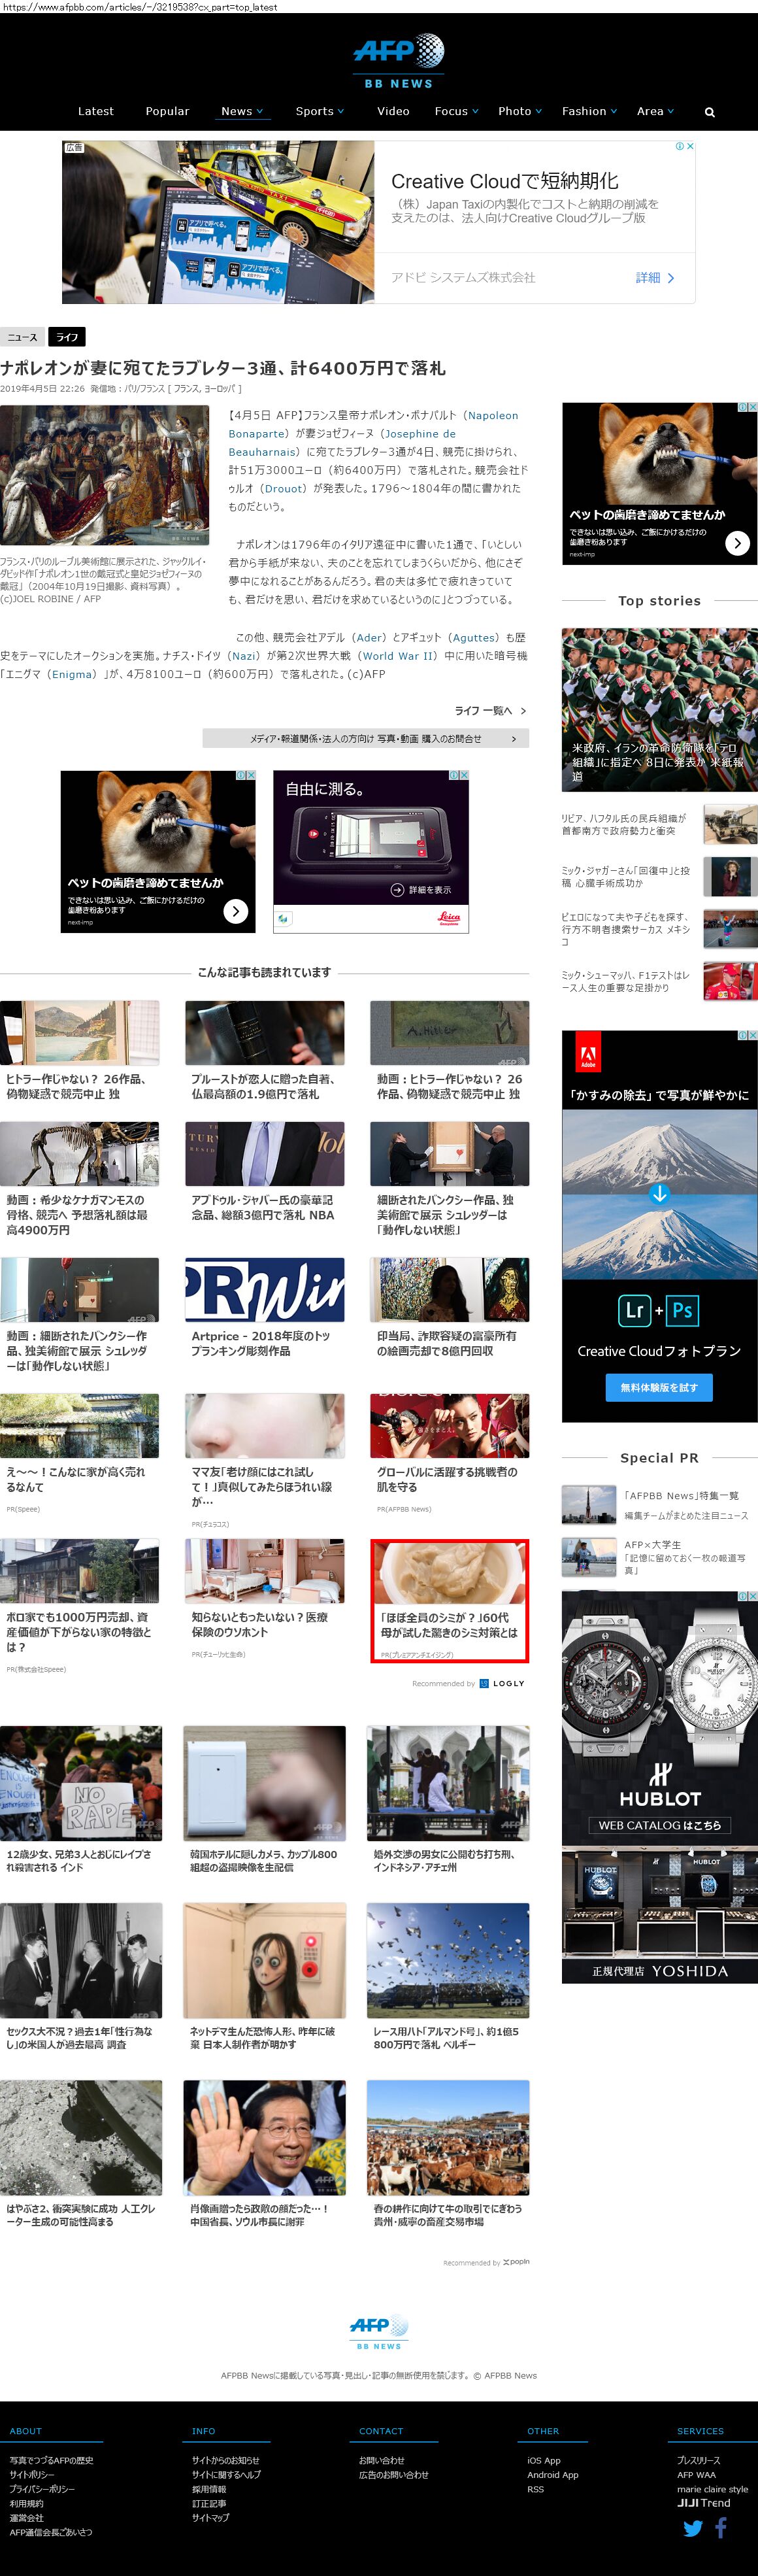
Task: Open the Libya Haftar militia story
Action: tap(659, 824)
